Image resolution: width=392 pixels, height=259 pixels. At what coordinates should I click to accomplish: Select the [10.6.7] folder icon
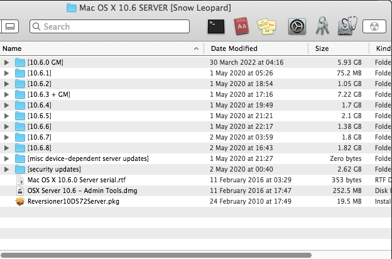click(20, 138)
